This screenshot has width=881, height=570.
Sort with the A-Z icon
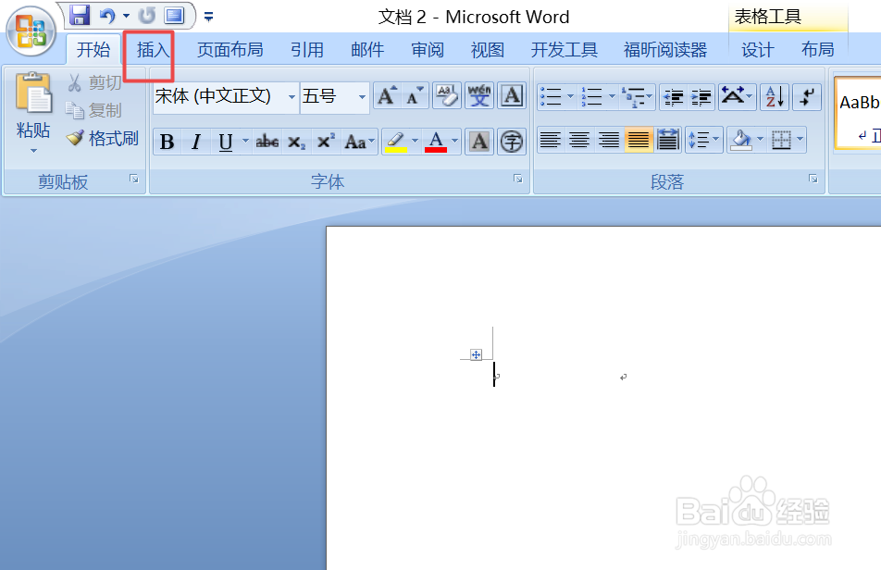tap(775, 96)
